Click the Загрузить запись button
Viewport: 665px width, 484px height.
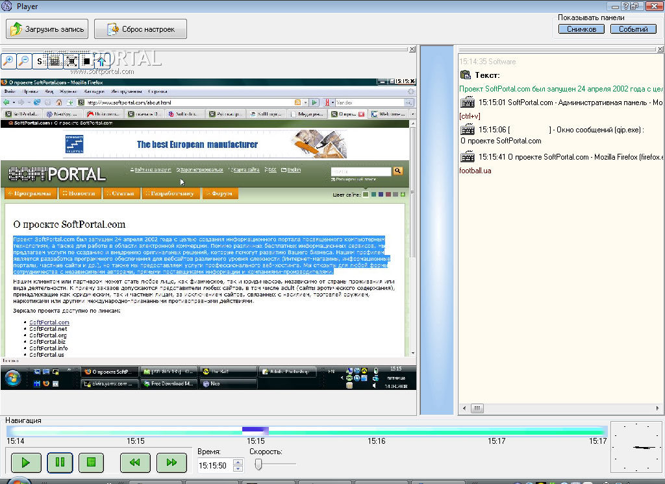(x=47, y=29)
